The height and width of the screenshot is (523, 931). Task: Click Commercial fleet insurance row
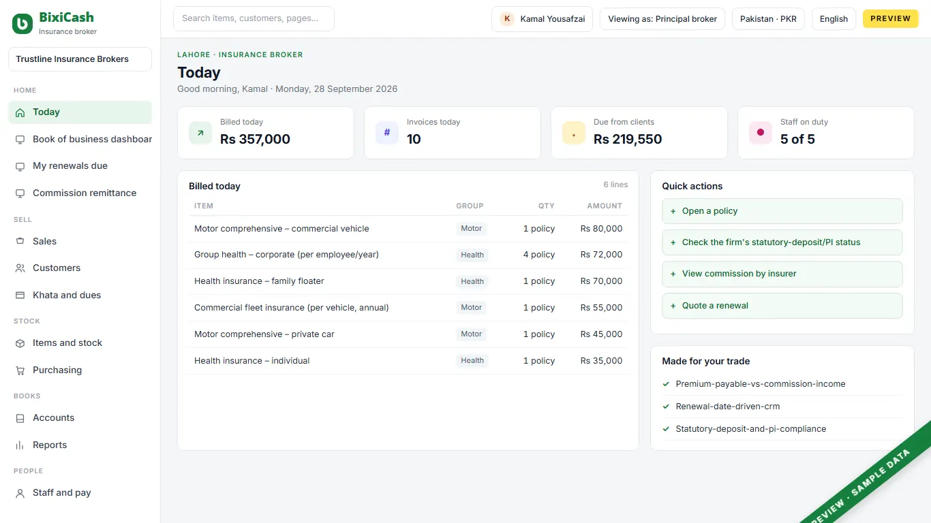pyautogui.click(x=408, y=308)
